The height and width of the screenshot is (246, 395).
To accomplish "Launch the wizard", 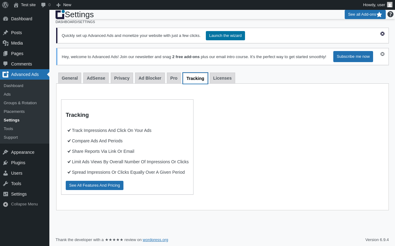I will coord(225,36).
